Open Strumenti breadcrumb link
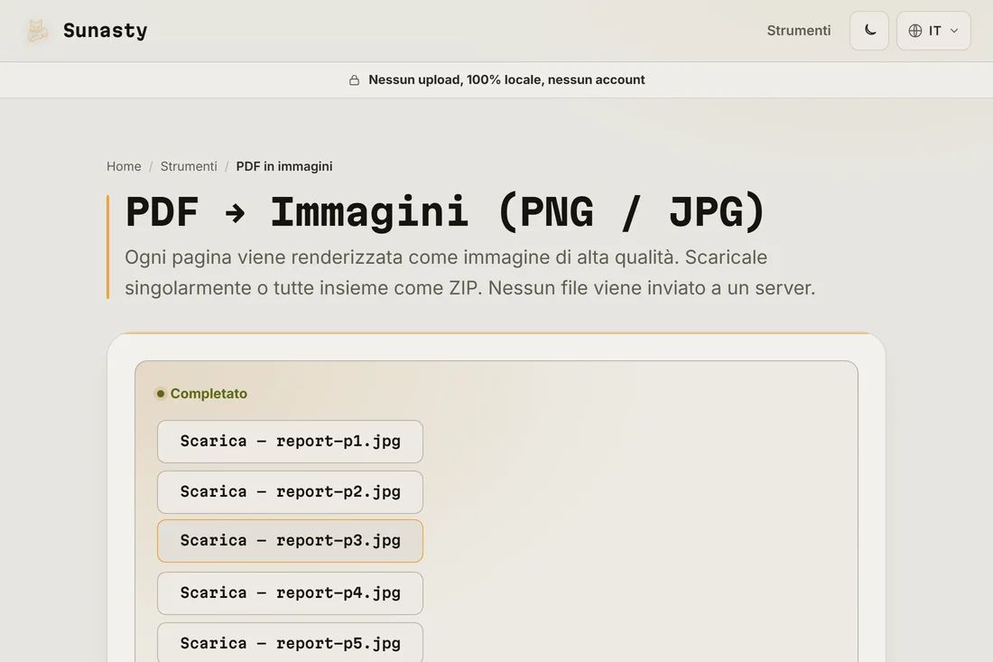 pyautogui.click(x=189, y=166)
